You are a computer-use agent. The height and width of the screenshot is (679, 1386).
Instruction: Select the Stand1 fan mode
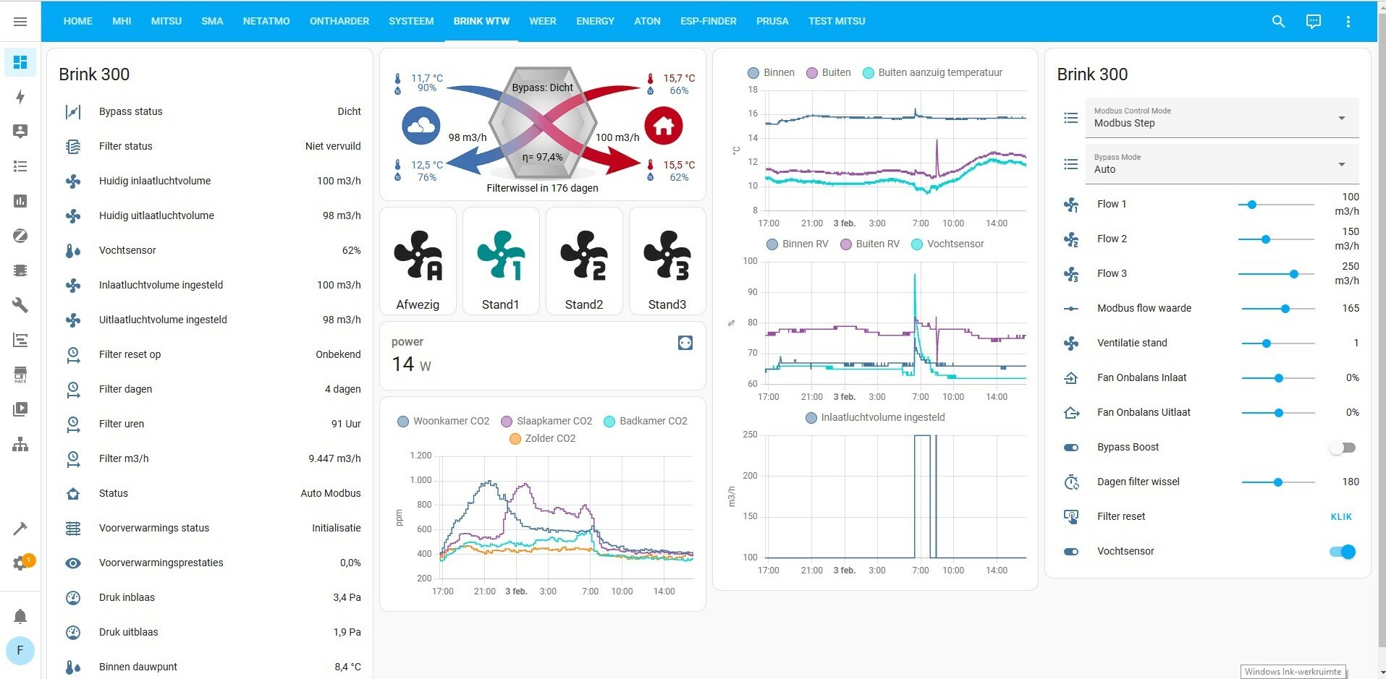(501, 261)
